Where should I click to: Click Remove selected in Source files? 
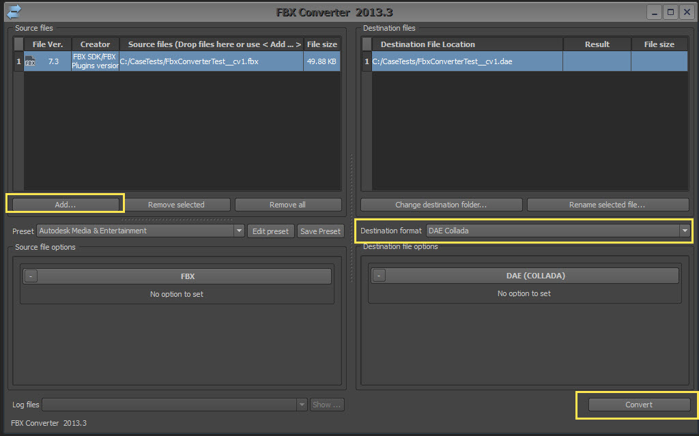[176, 204]
